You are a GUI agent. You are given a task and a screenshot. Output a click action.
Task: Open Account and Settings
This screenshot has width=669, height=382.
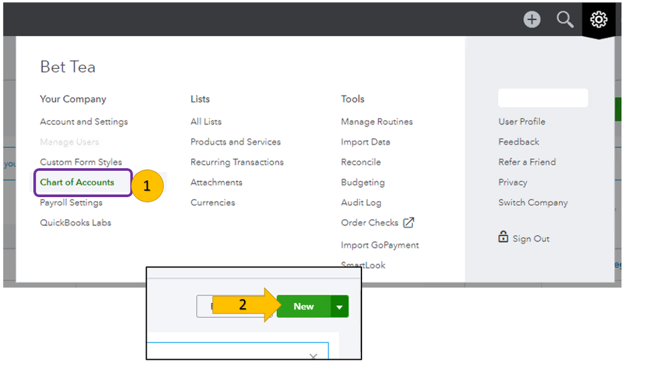point(84,121)
